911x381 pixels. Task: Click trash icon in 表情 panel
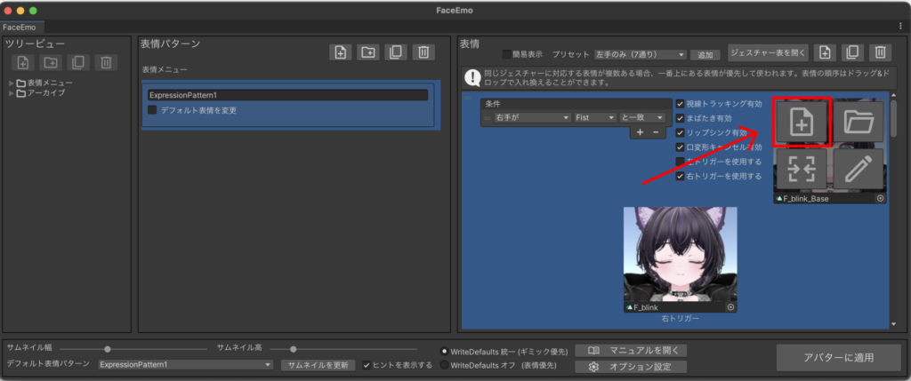pos(880,52)
